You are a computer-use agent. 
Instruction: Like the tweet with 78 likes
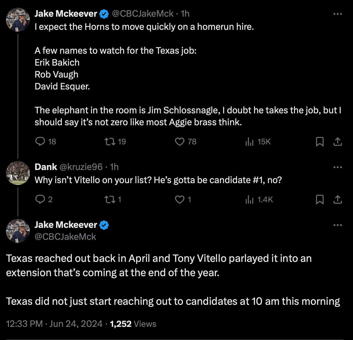point(179,141)
